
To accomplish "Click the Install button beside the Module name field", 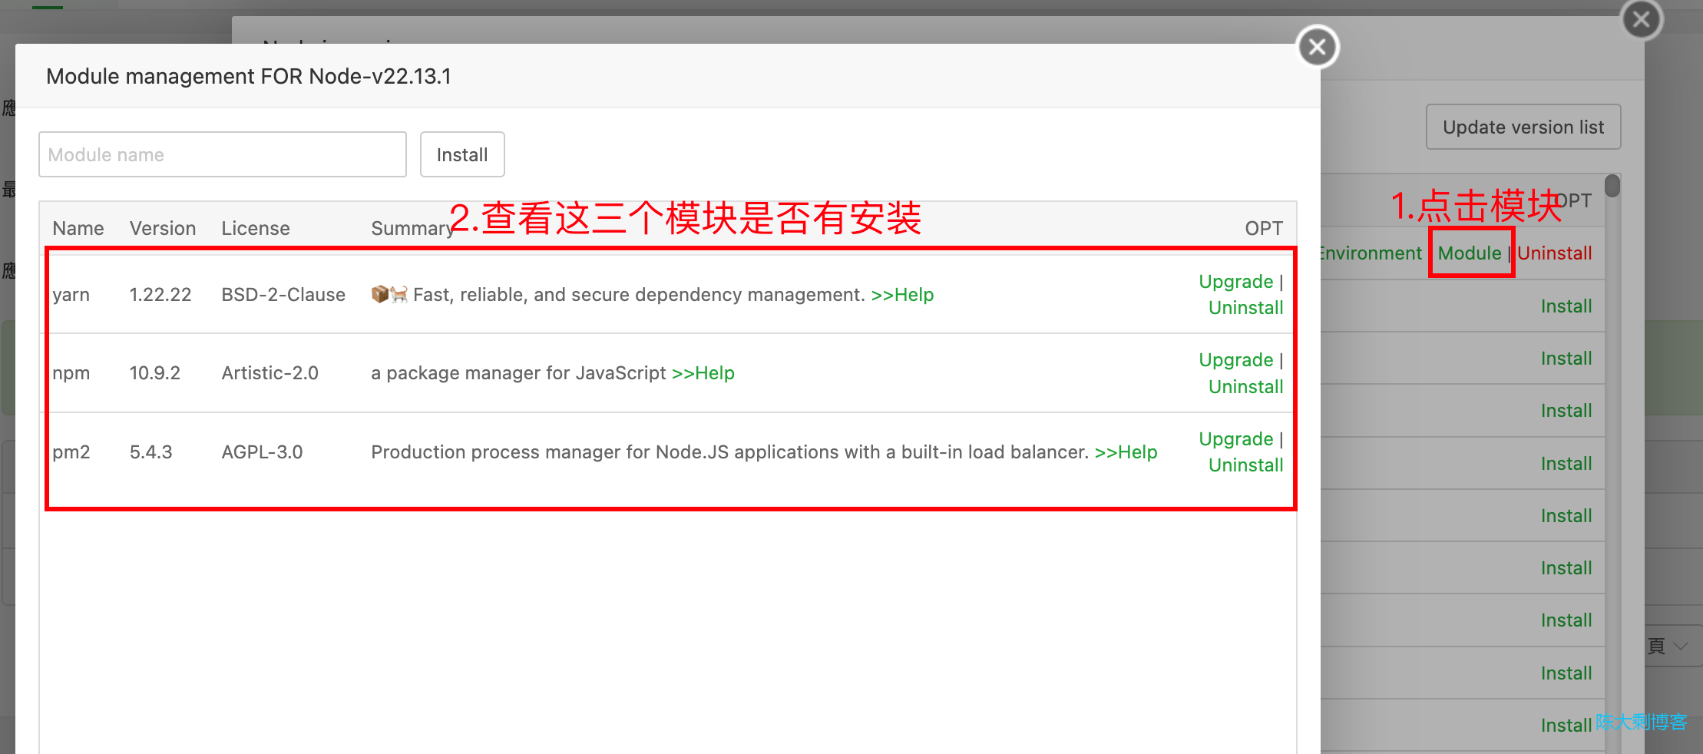I will point(462,154).
